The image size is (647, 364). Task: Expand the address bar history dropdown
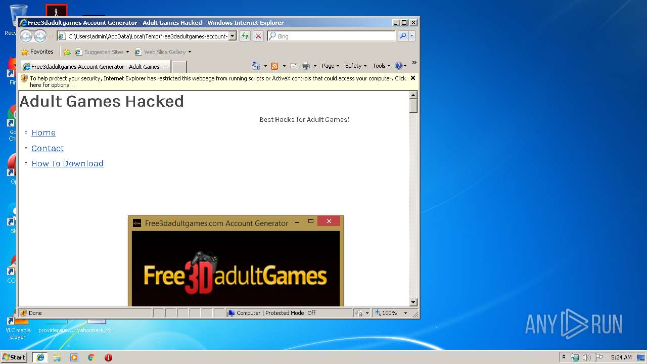click(233, 36)
